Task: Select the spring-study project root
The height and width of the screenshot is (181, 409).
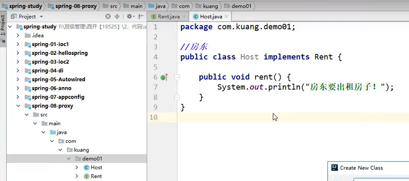Action: point(40,27)
